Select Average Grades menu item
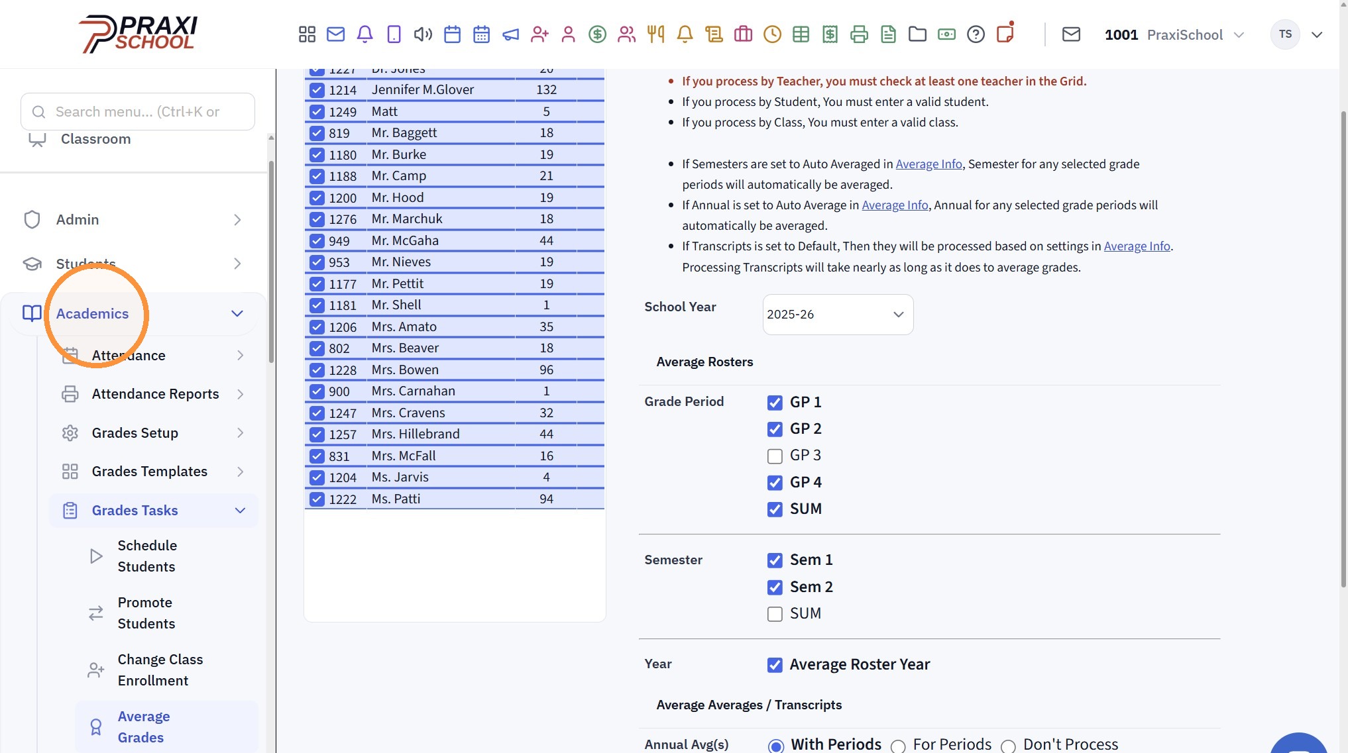The image size is (1348, 753). pos(166,727)
